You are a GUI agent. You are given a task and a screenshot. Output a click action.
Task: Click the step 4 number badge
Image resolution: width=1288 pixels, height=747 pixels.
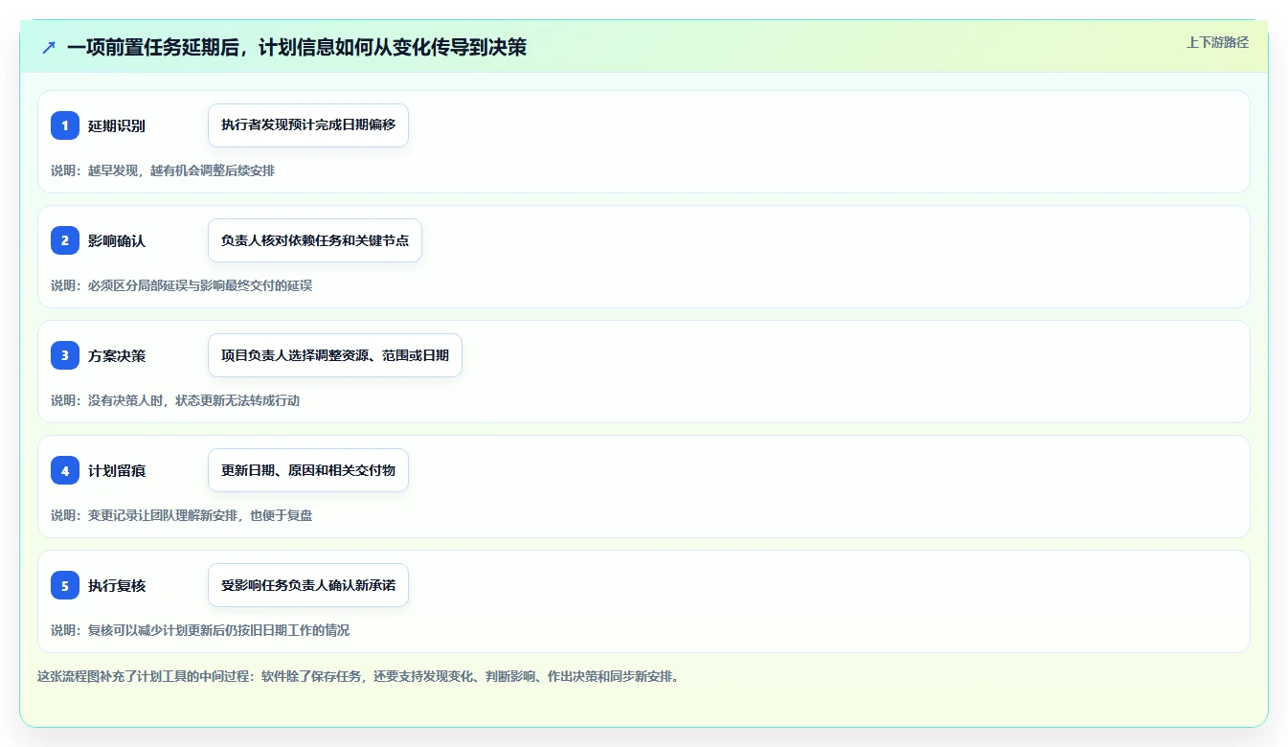pyautogui.click(x=65, y=470)
